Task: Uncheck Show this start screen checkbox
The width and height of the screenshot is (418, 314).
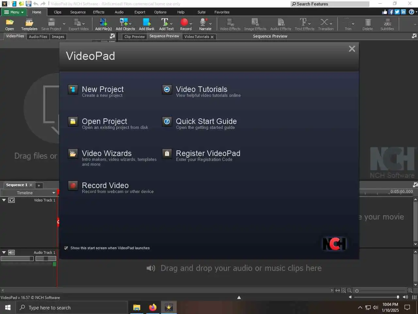Action: (x=66, y=248)
